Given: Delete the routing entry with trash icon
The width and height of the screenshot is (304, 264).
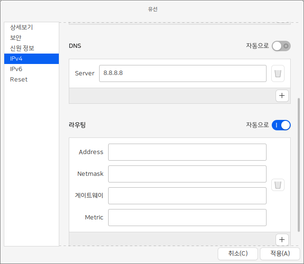Looking at the screenshot, I should (278, 185).
